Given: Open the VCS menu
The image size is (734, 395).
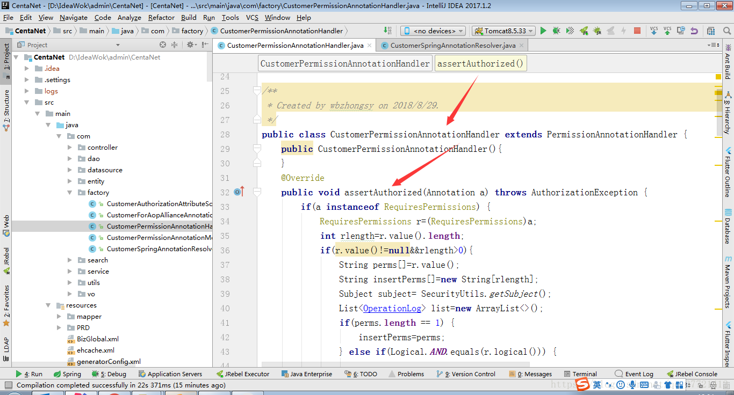Looking at the screenshot, I should click(252, 17).
